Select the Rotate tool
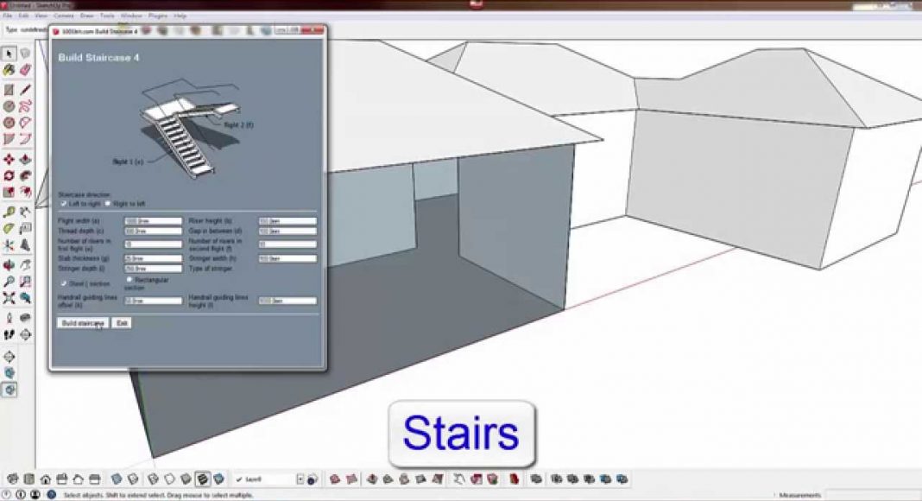This screenshot has height=501, width=922. 9,176
